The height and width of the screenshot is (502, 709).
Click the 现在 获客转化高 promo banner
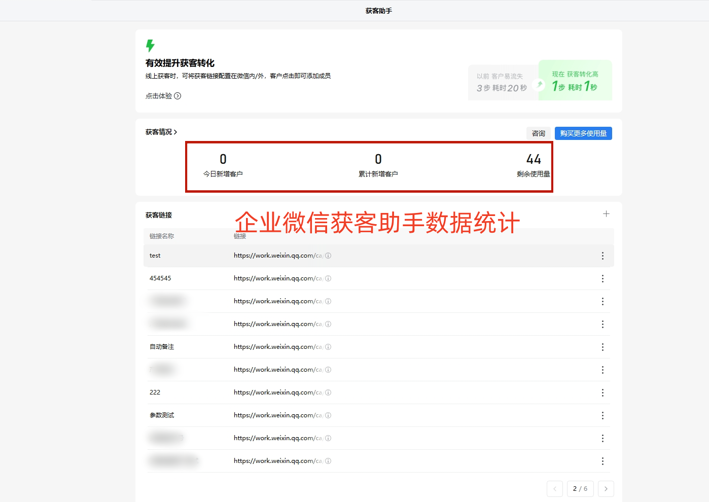[575, 81]
